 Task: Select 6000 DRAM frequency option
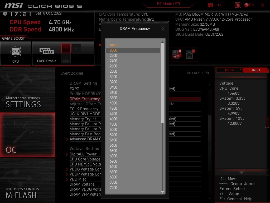(x=133, y=156)
